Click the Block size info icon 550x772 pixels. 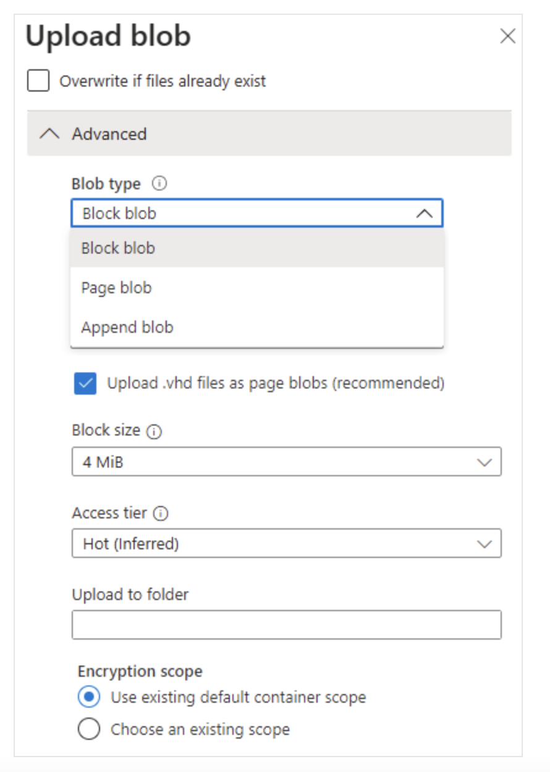click(154, 432)
